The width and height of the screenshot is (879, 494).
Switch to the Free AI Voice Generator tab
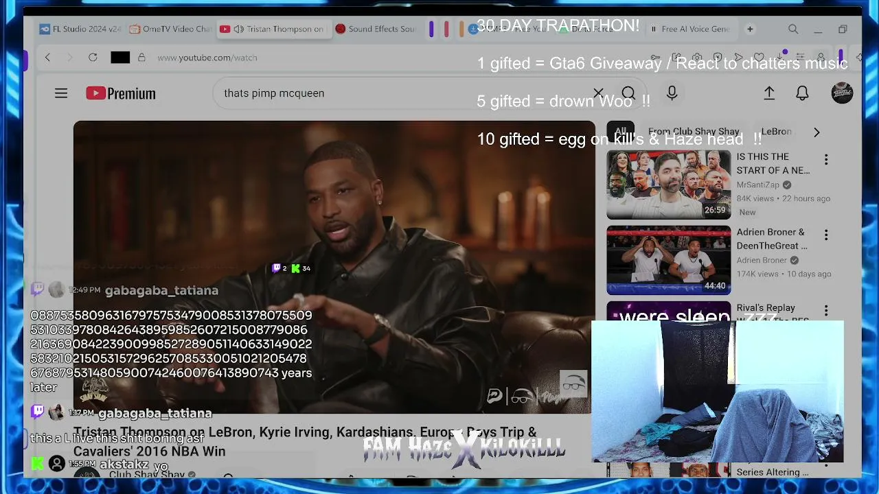(690, 29)
